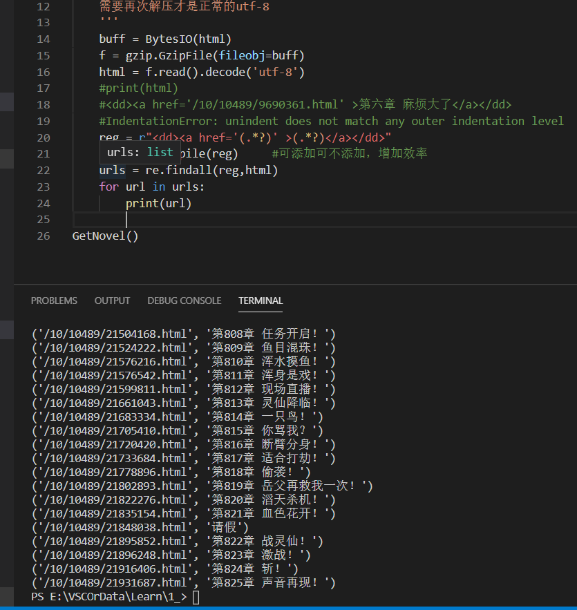Click terminal output row for 第822章
This screenshot has width=577, height=610.
pyautogui.click(x=178, y=541)
